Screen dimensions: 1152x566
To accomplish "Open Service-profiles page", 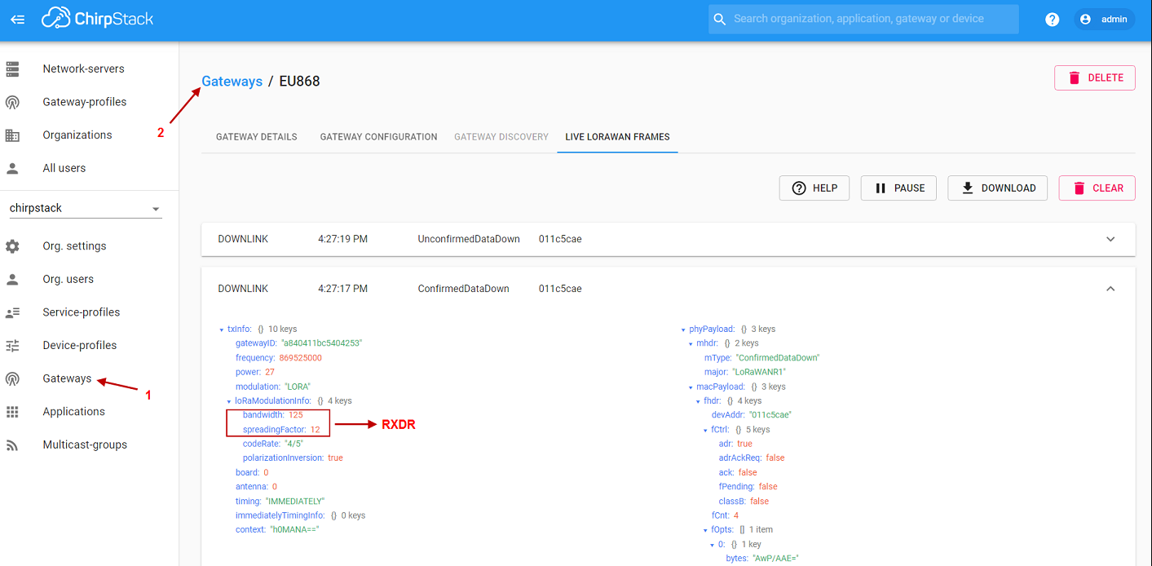I will pyautogui.click(x=82, y=312).
